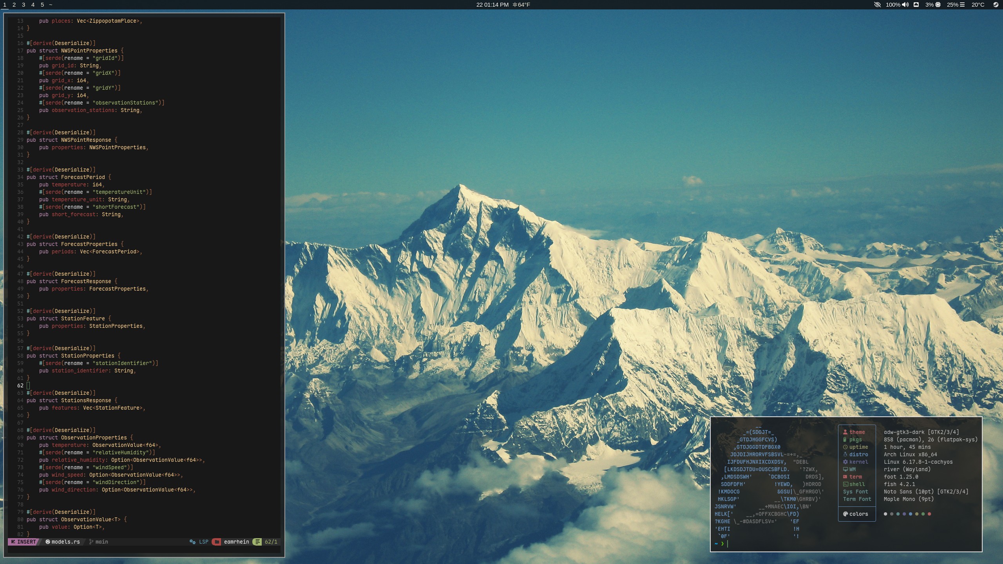Click the CPU chip usage icon
Screen dimensions: 1003x564
coord(938,5)
